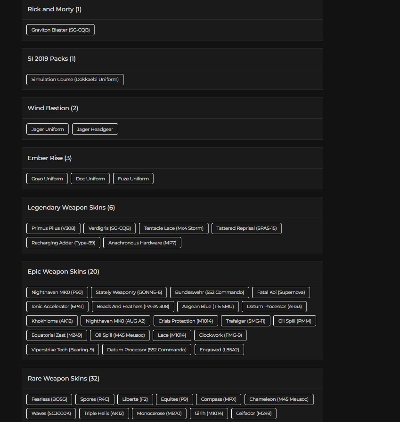Select Girih (M1014) tag
Viewport: 400px width, 422px height.
point(209,414)
